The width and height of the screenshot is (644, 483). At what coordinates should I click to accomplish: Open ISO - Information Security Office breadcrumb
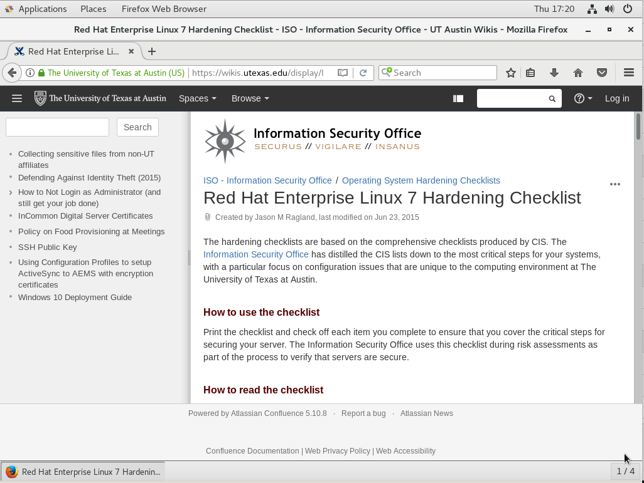pos(267,180)
